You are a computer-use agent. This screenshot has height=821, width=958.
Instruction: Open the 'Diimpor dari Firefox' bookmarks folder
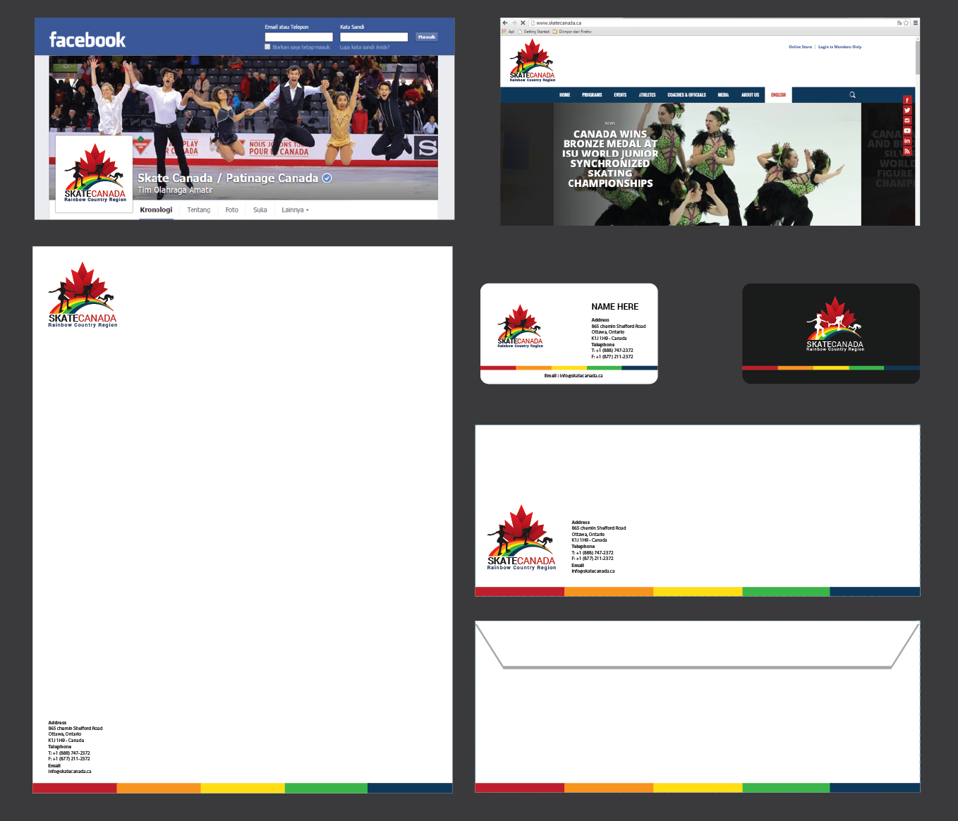(572, 32)
